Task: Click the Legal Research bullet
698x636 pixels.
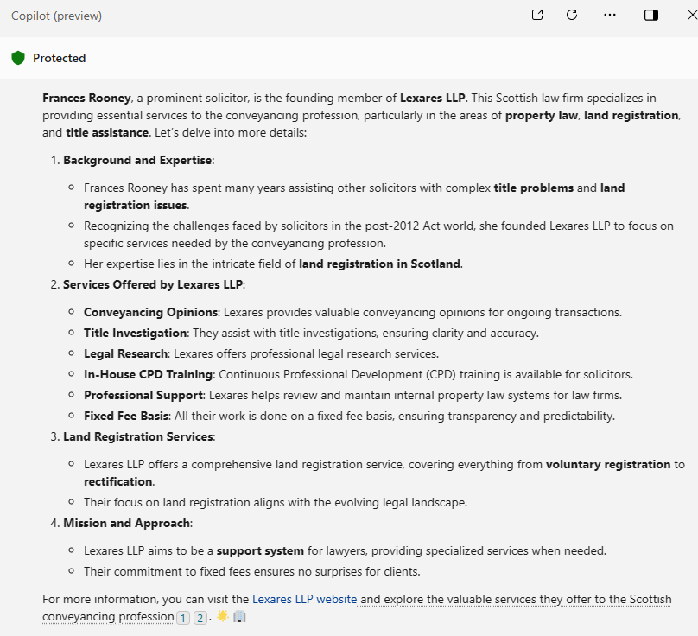Action: coord(261,353)
